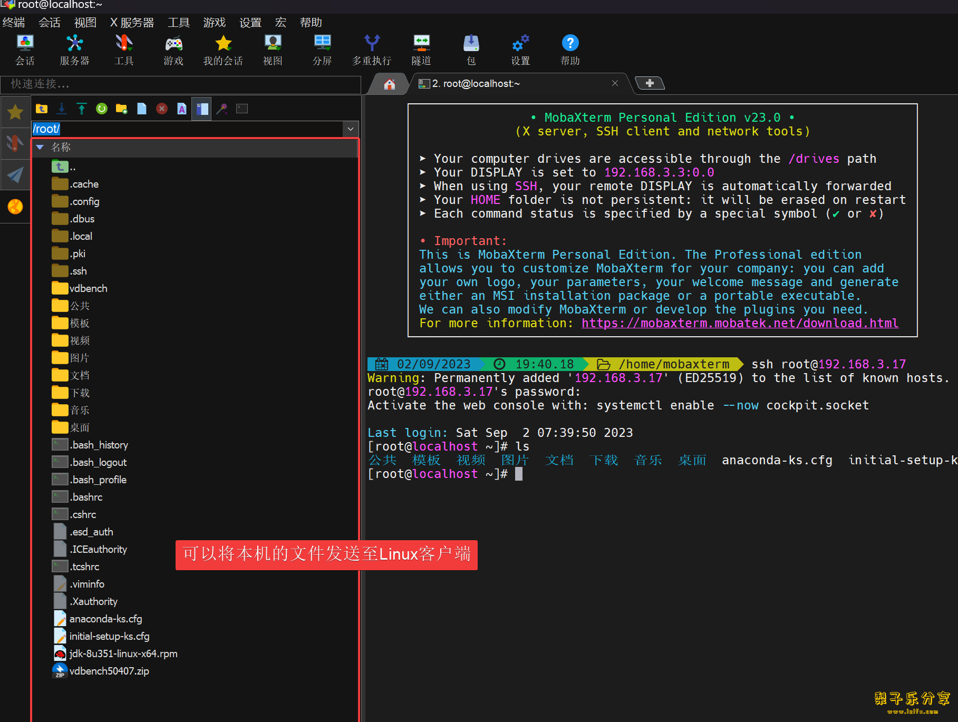Select the .bashrc file
The height and width of the screenshot is (722, 958).
[78, 497]
